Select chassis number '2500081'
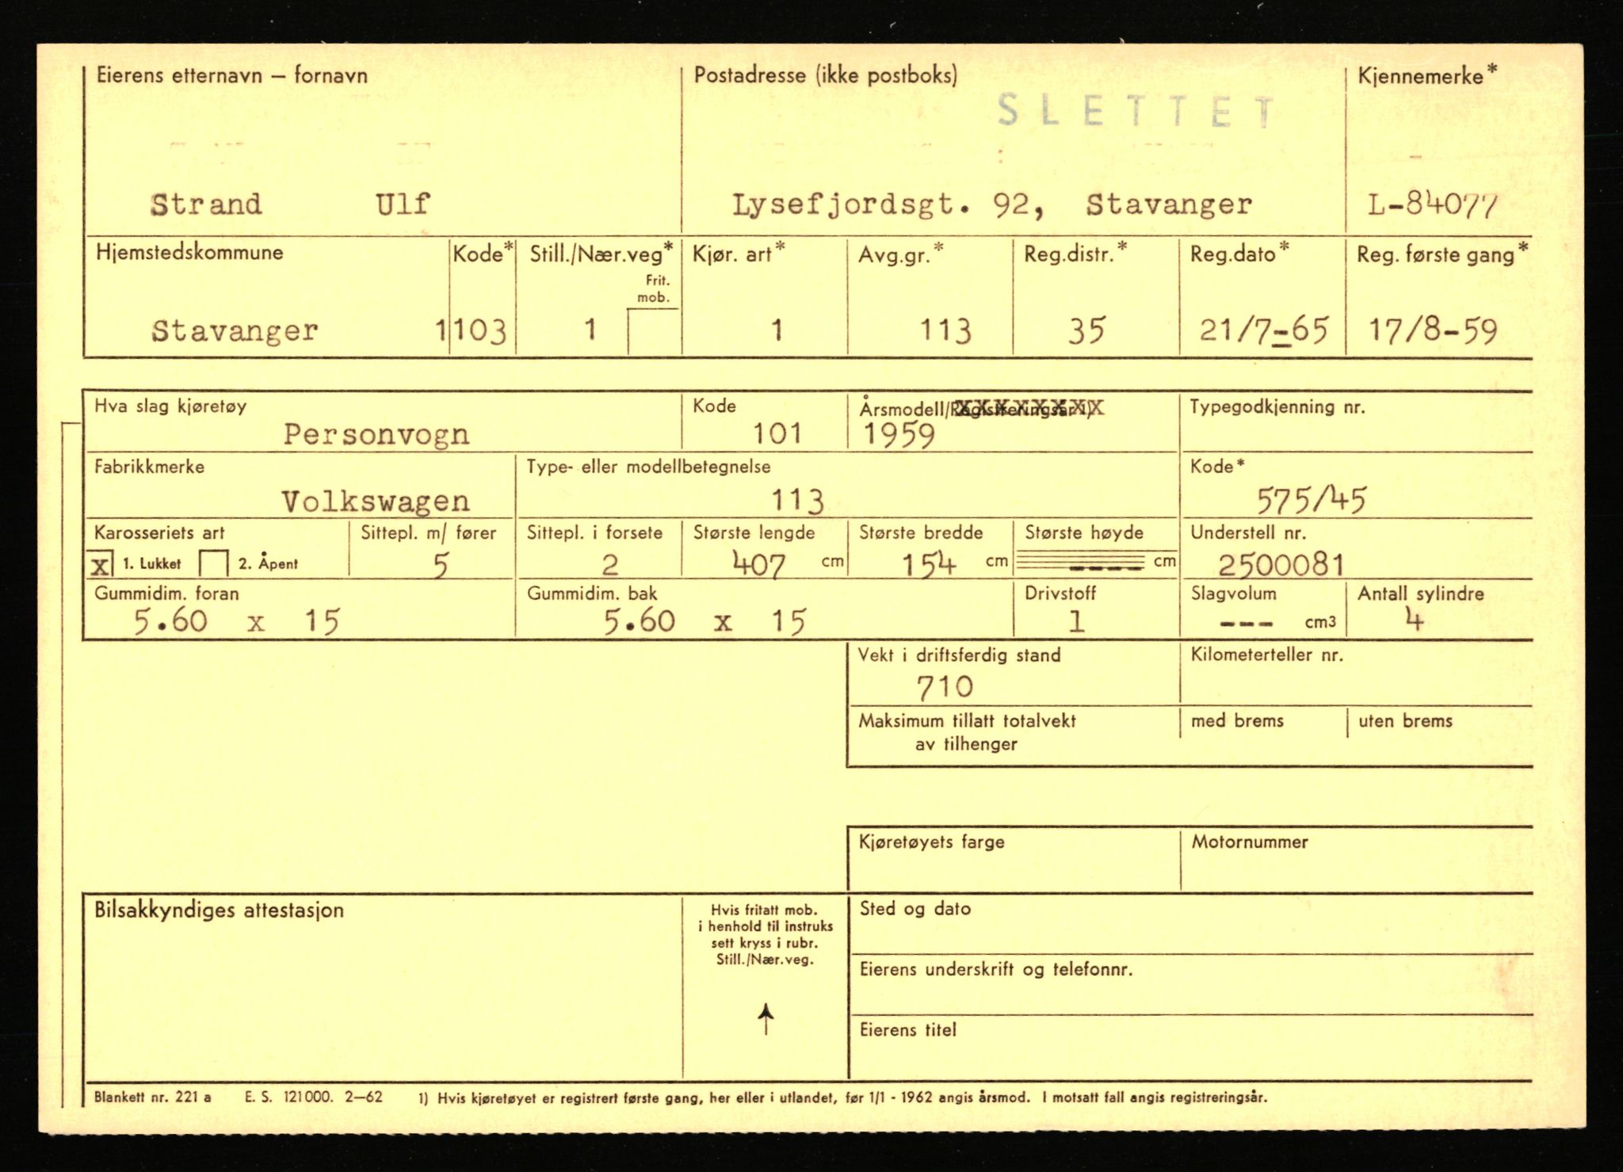Image resolution: width=1623 pixels, height=1172 pixels. 1281,565
